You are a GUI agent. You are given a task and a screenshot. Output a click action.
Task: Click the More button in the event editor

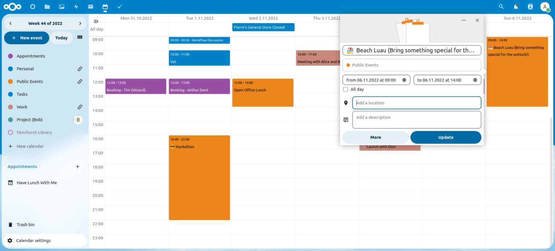click(375, 137)
